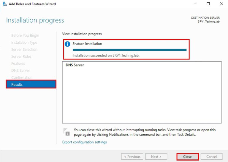Click the Next button
228x162 pixels.
coord(156,157)
